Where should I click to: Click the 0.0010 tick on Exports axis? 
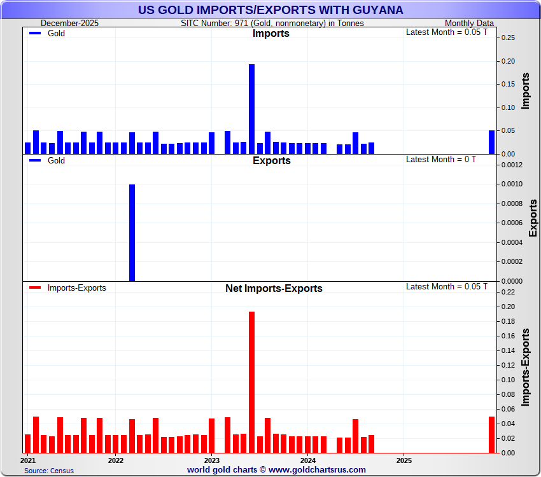(x=512, y=184)
